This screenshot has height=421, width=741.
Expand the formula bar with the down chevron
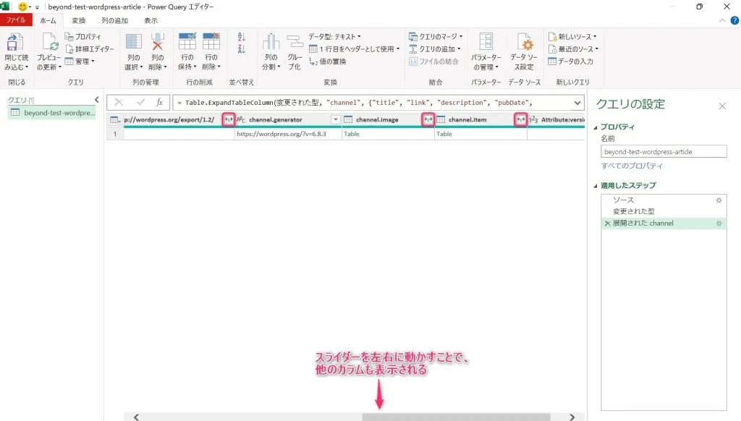[x=577, y=103]
